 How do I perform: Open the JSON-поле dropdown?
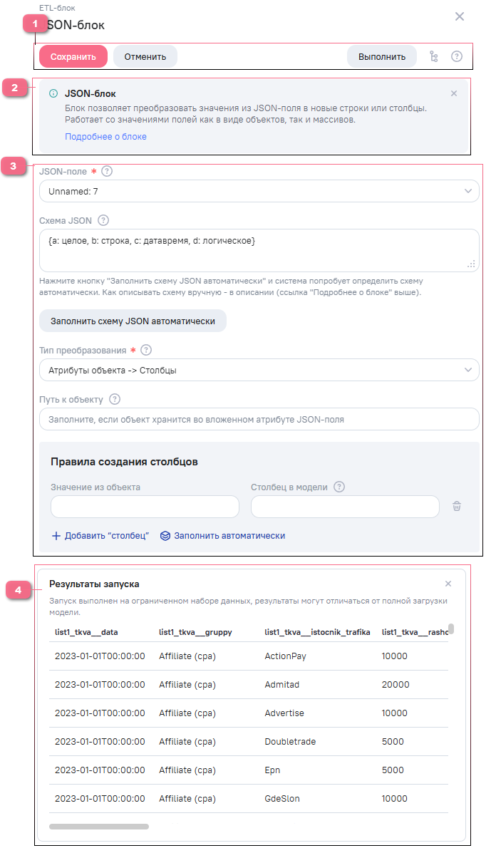259,191
